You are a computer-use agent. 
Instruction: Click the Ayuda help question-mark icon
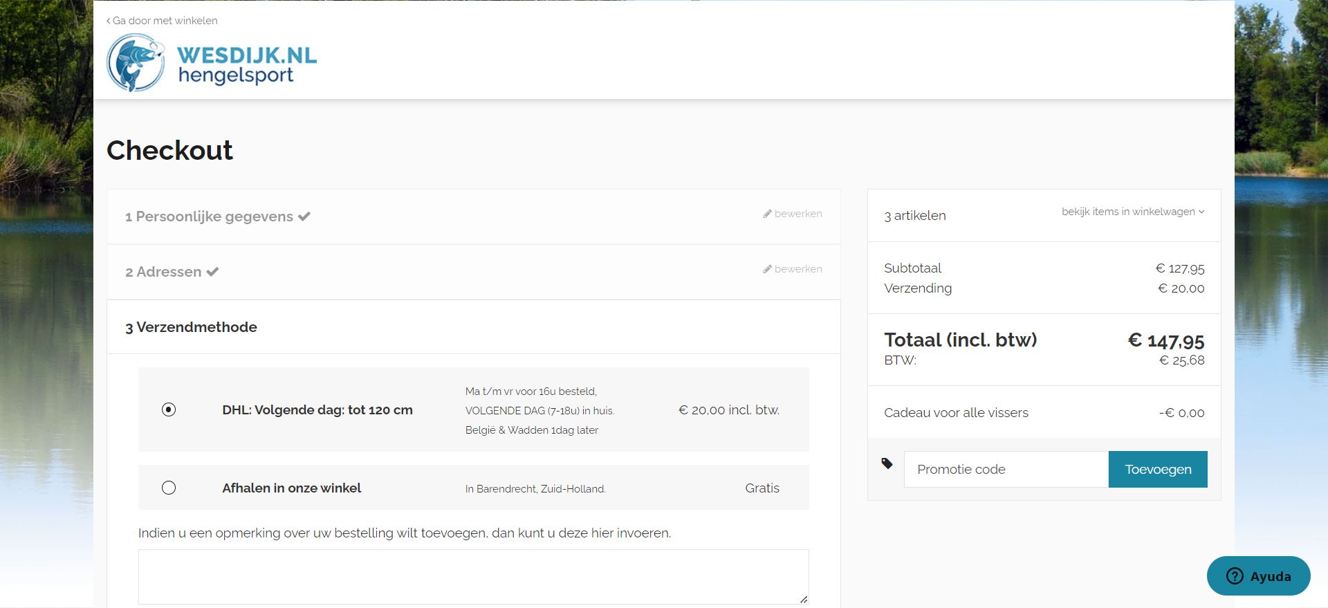click(1235, 576)
